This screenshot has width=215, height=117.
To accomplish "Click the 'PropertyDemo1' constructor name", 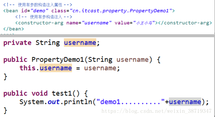I will pos(57,60).
